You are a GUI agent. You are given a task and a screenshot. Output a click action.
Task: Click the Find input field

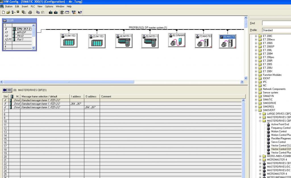pos(277,23)
